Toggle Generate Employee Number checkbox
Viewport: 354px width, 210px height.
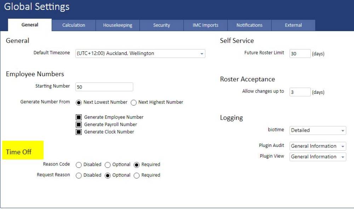[79, 117]
